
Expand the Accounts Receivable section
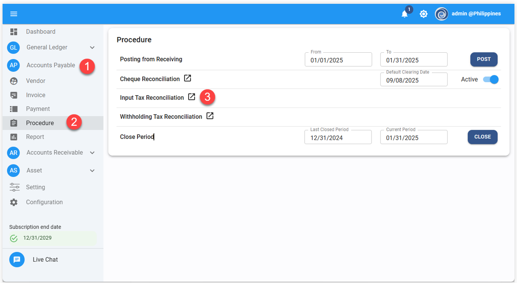[x=92, y=153]
